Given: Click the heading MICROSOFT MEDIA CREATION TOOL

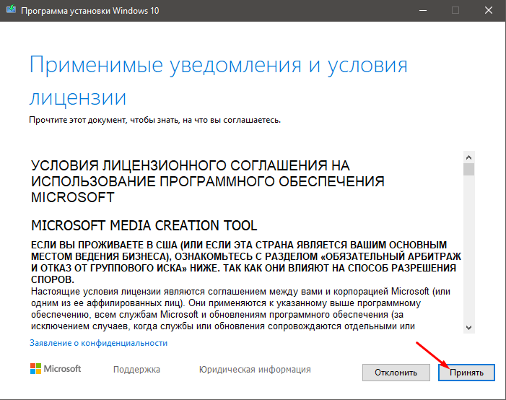Looking at the screenshot, I should [144, 225].
